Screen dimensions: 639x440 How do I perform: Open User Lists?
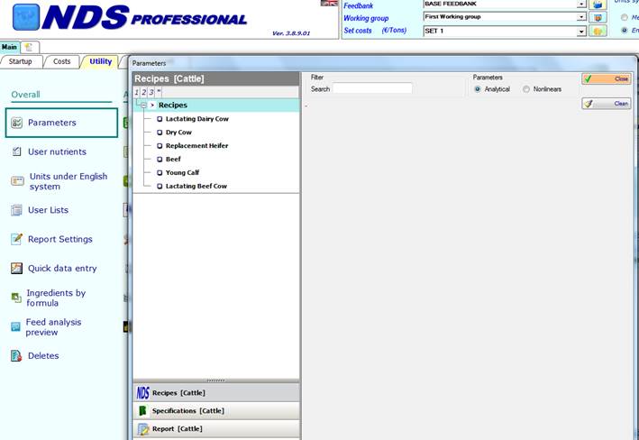click(48, 210)
